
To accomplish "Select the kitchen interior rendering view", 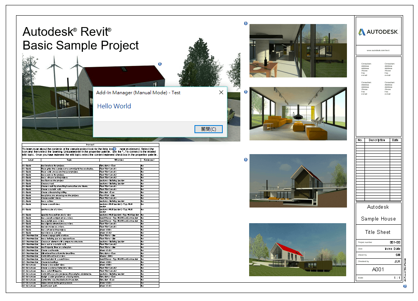I will tap(298, 51).
